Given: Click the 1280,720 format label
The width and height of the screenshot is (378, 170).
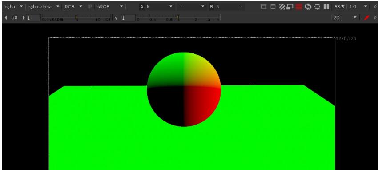Looking at the screenshot, I should coord(346,39).
